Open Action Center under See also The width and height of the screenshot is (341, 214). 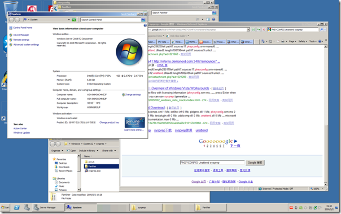[x=20, y=129]
